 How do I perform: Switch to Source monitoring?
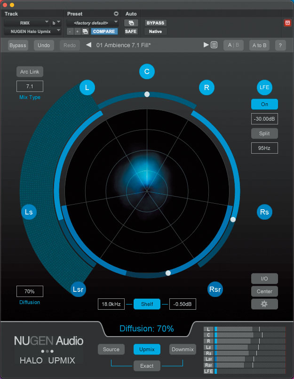pyautogui.click(x=111, y=349)
